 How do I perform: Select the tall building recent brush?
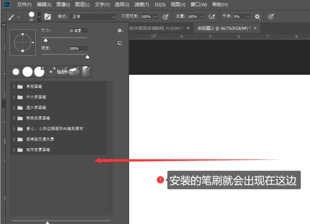coord(86,72)
